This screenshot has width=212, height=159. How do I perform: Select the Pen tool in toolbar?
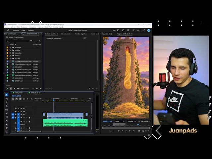pyautogui.click(x=7, y=113)
